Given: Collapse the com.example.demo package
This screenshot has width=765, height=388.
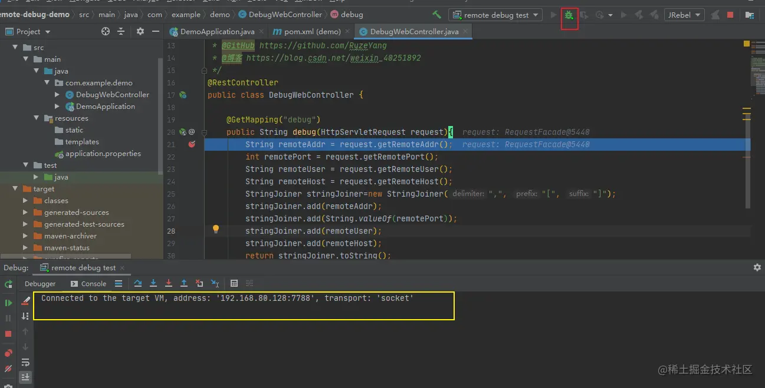Looking at the screenshot, I should (47, 82).
